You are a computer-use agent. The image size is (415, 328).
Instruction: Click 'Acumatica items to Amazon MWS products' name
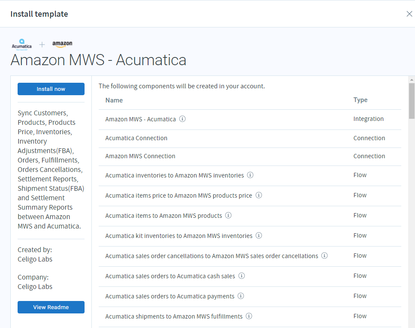point(164,216)
